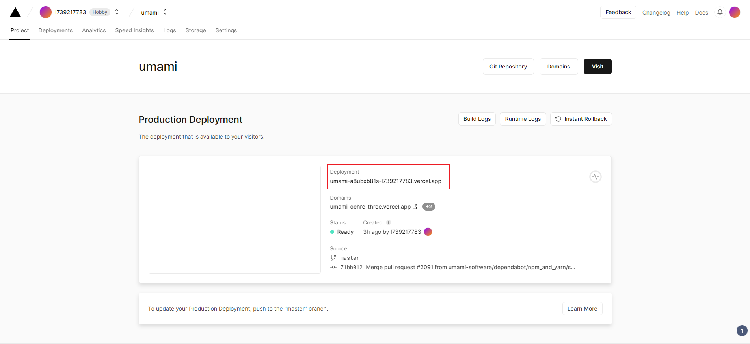Open the I739217783 team avatar
The image size is (750, 344).
pos(46,12)
